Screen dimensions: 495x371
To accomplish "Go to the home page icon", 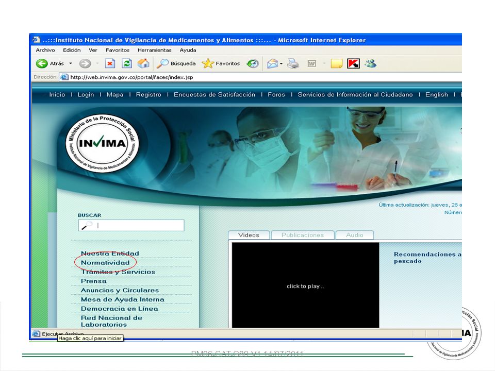I will tap(143, 63).
